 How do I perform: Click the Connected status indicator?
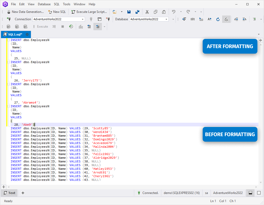tap(148, 193)
